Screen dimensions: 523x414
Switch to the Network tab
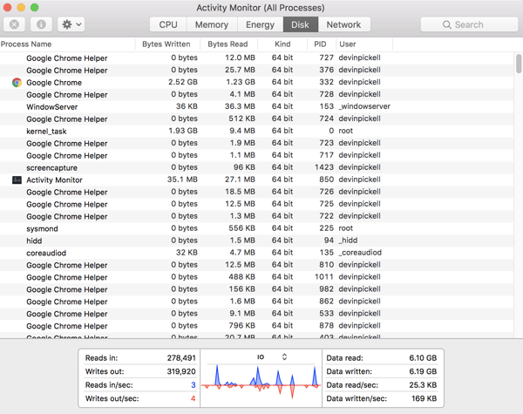click(344, 24)
